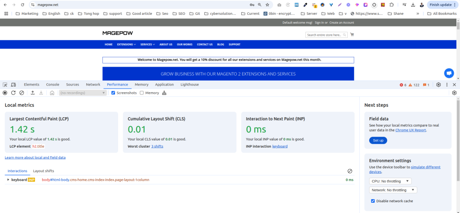The height and width of the screenshot is (213, 460).
Task: Click the h2.title LCP element
Action: [x=38, y=146]
